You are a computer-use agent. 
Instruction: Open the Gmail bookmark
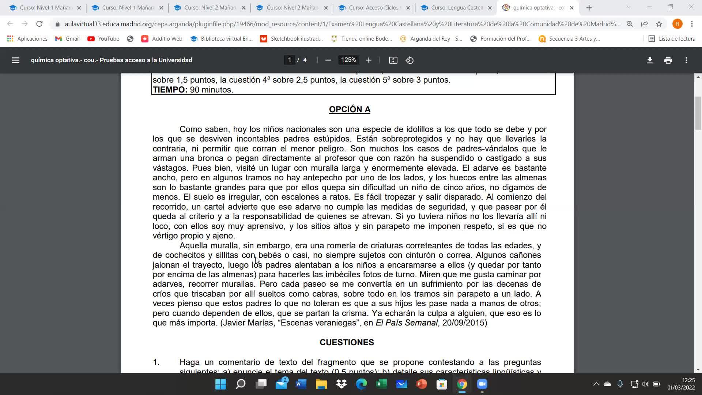tap(68, 39)
